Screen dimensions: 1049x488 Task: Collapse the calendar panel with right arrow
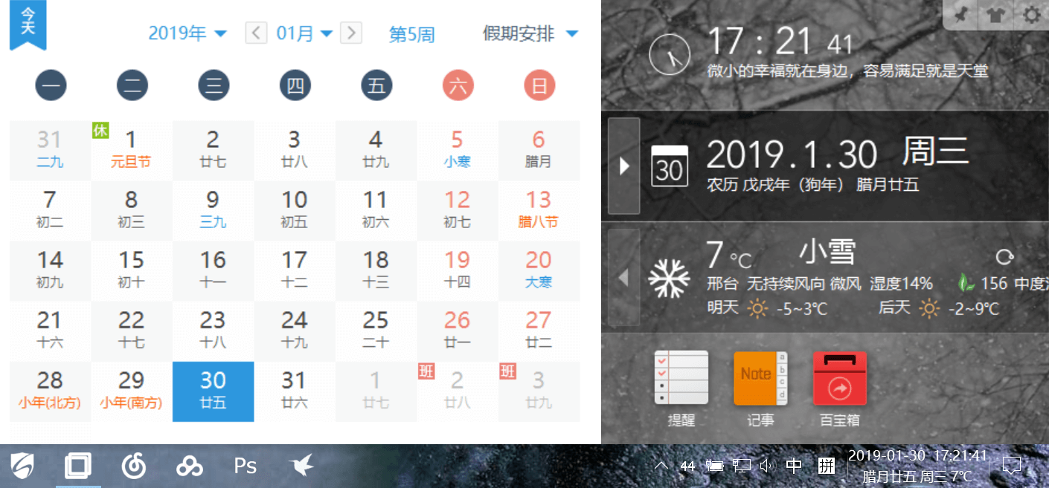pyautogui.click(x=624, y=166)
